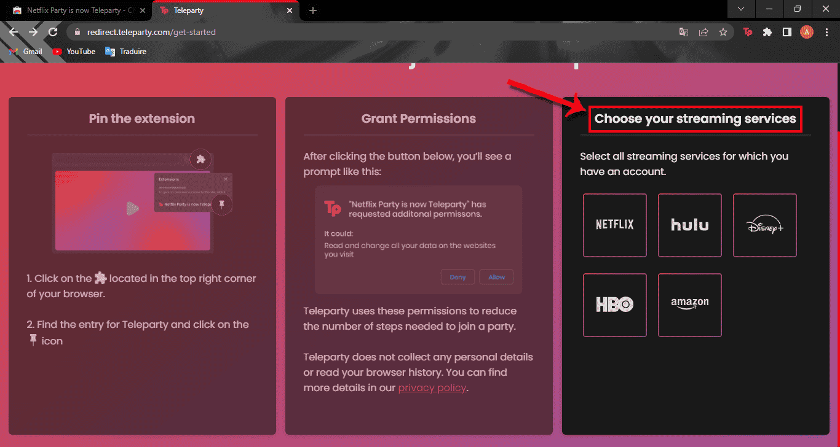The image size is (840, 447).
Task: Select the Amazon streaming service tile
Action: point(690,305)
